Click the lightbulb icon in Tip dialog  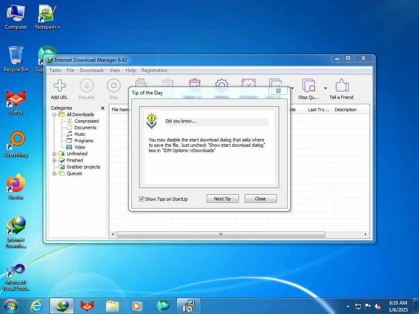[151, 121]
